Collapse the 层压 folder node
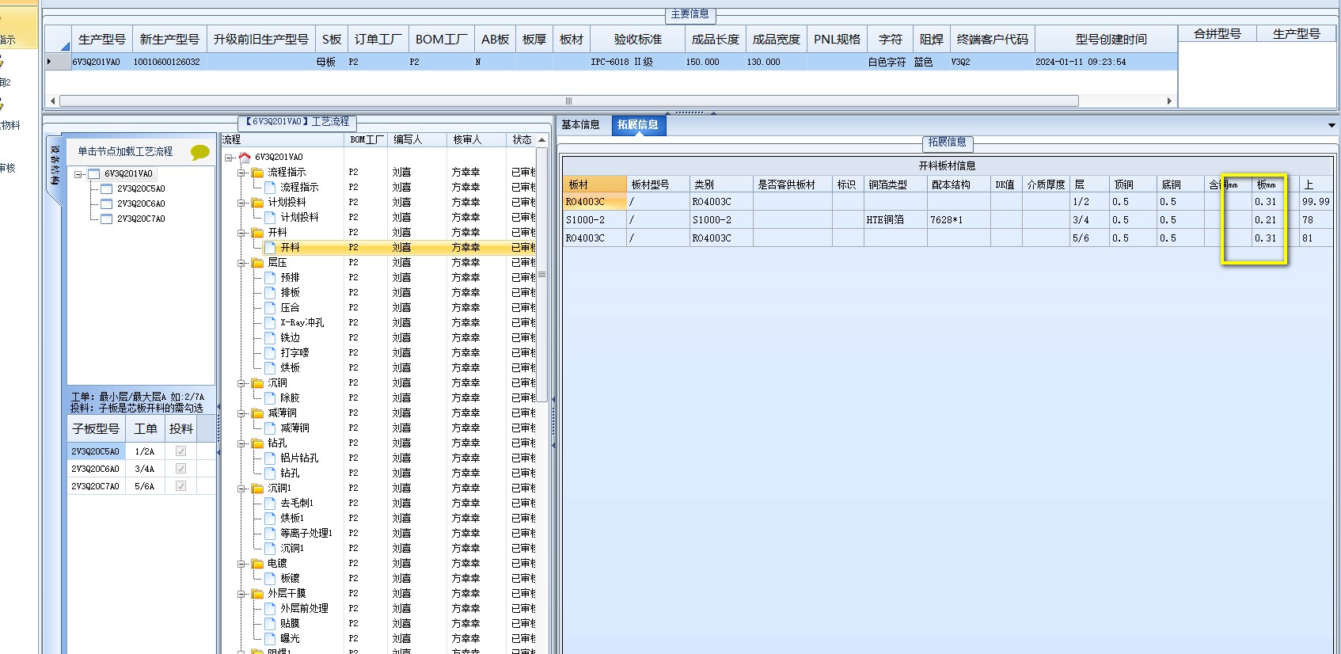The height and width of the screenshot is (654, 1341). (241, 262)
